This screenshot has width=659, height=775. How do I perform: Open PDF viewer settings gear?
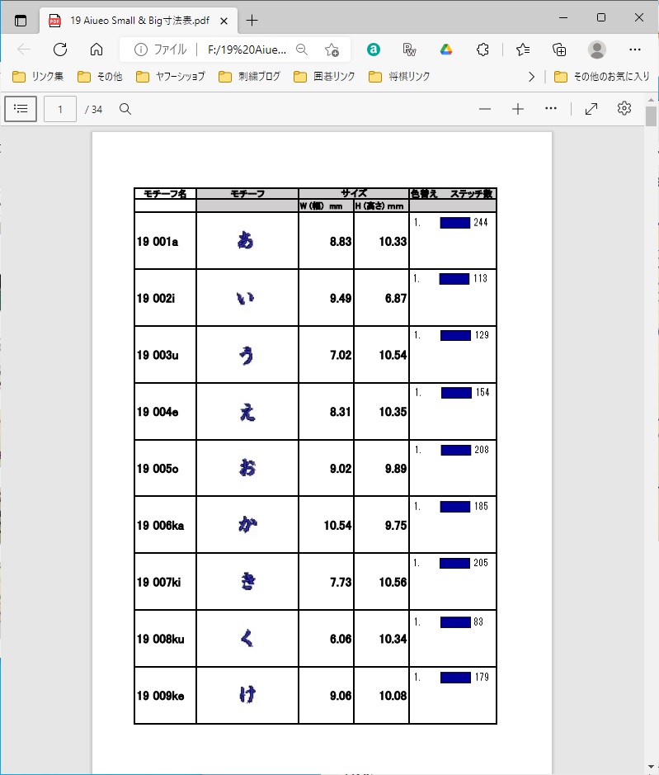[624, 108]
